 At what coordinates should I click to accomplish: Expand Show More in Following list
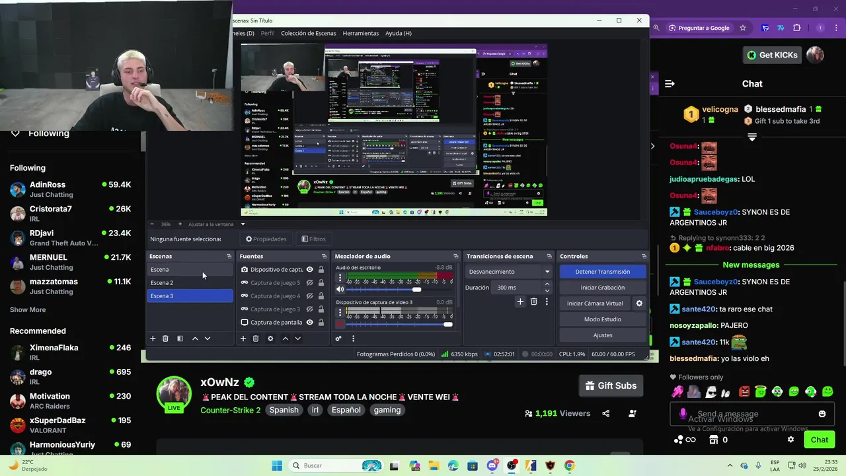click(x=28, y=309)
